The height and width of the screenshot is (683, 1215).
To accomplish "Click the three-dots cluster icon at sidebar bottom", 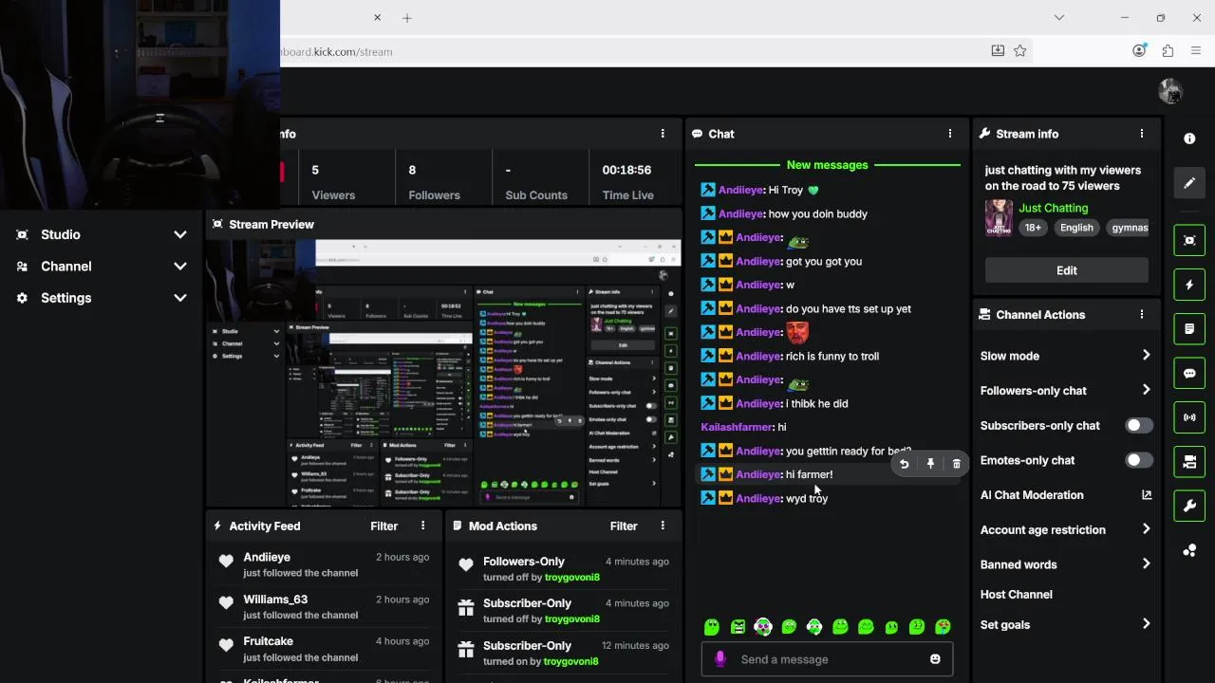I will click(1189, 551).
